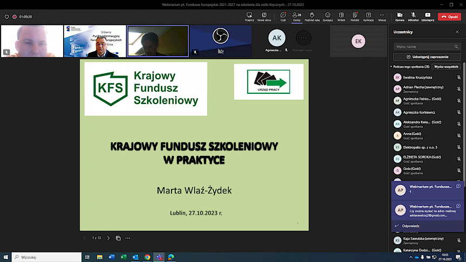
Task: Toggle the Osoby participants panel
Action: (297, 17)
